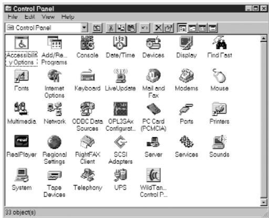This screenshot has width=269, height=218.
Task: Click the Paste toolbar button
Action: [x=131, y=28]
